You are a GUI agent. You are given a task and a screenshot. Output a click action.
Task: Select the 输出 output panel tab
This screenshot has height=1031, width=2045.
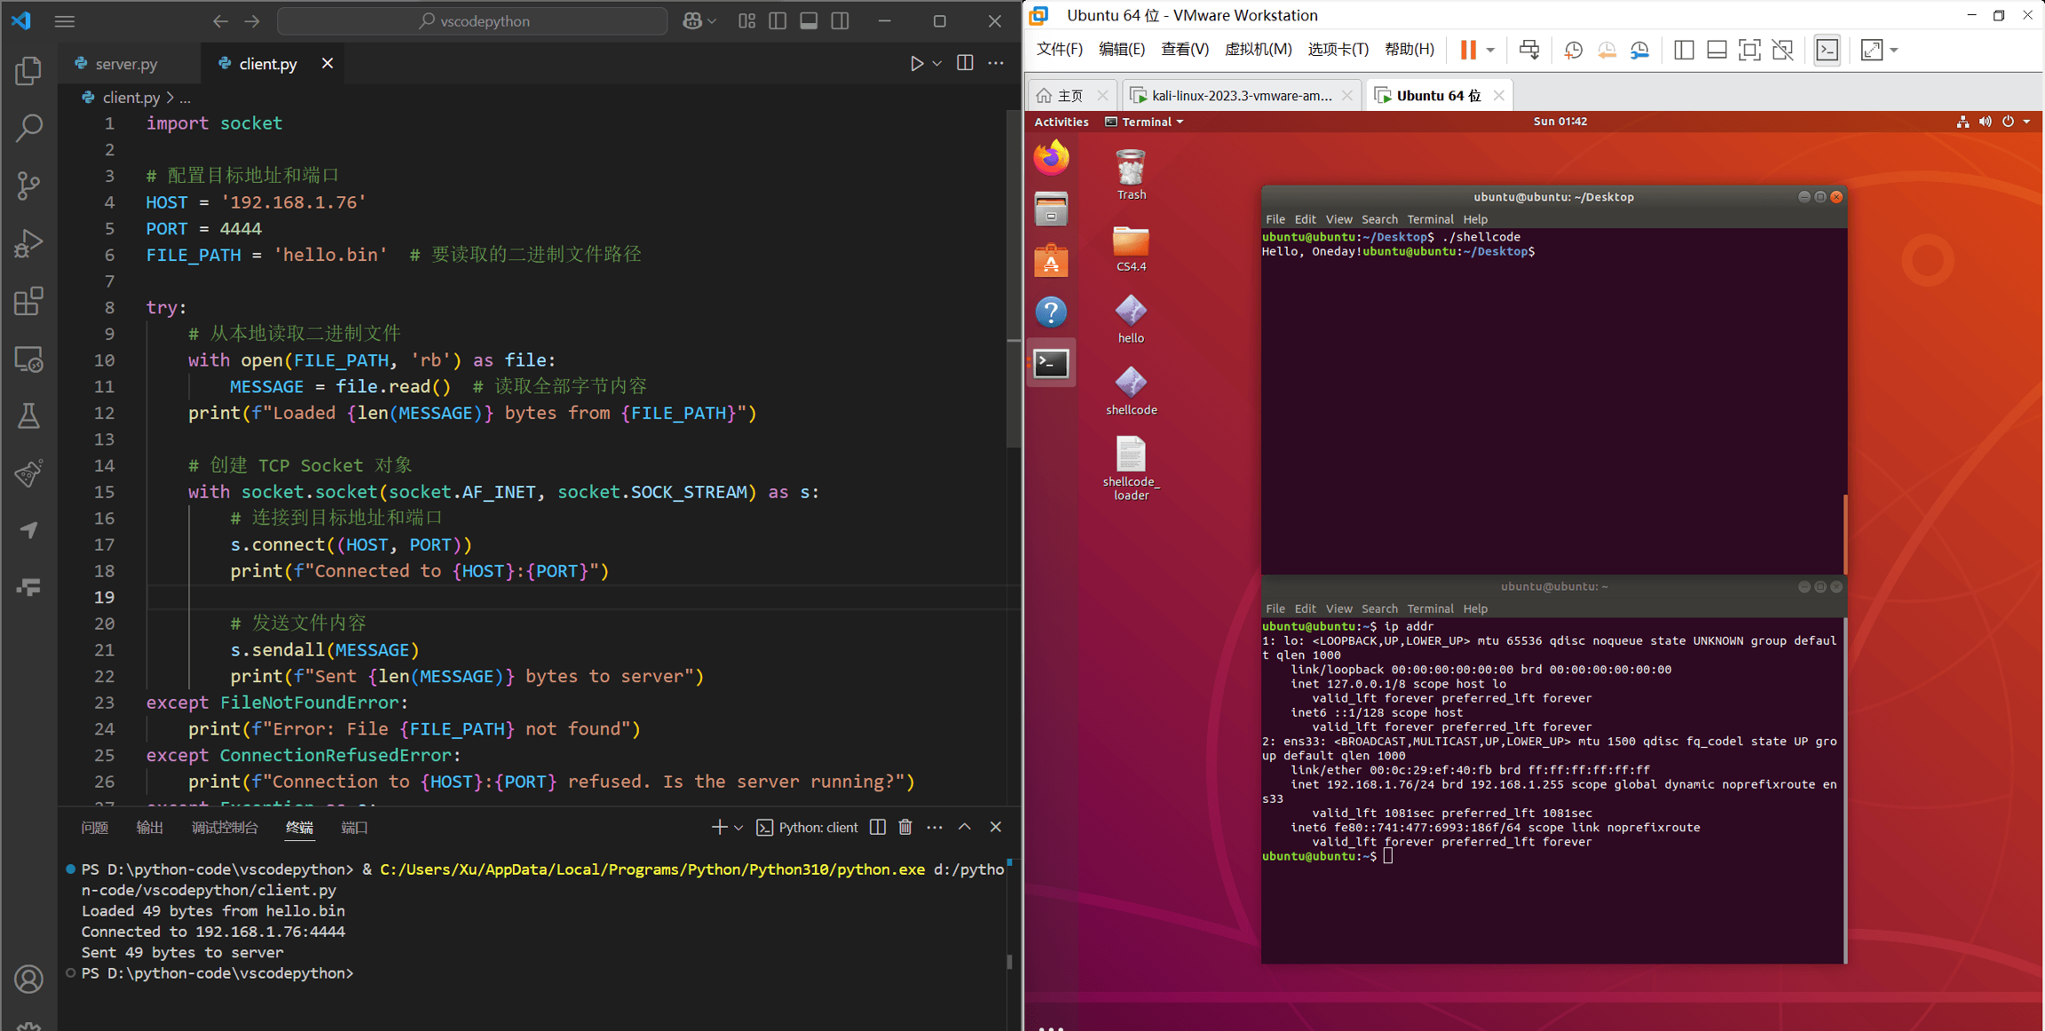(x=149, y=827)
